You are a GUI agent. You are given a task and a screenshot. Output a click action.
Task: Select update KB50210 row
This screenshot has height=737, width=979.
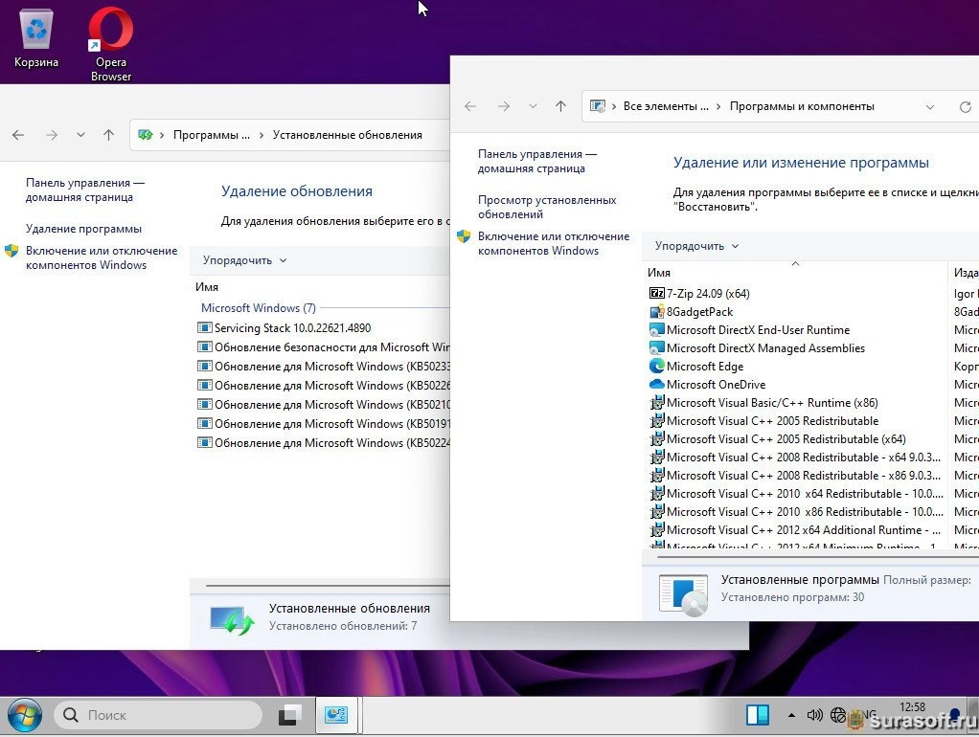323,405
